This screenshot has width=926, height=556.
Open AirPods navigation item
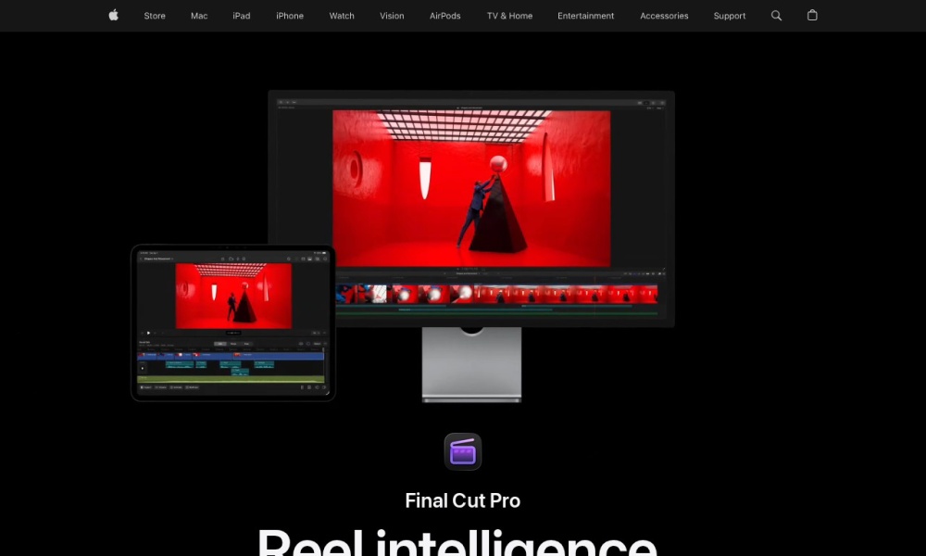coord(445,16)
